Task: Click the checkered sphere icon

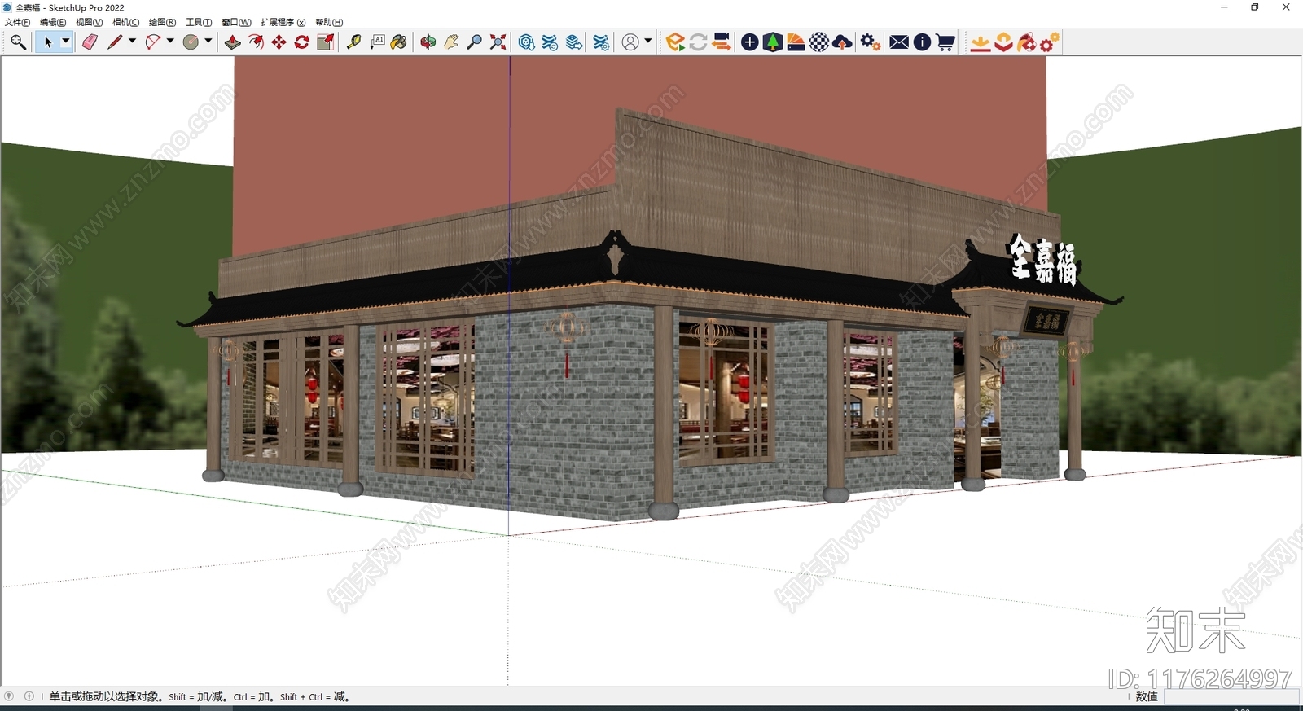Action: 819,42
